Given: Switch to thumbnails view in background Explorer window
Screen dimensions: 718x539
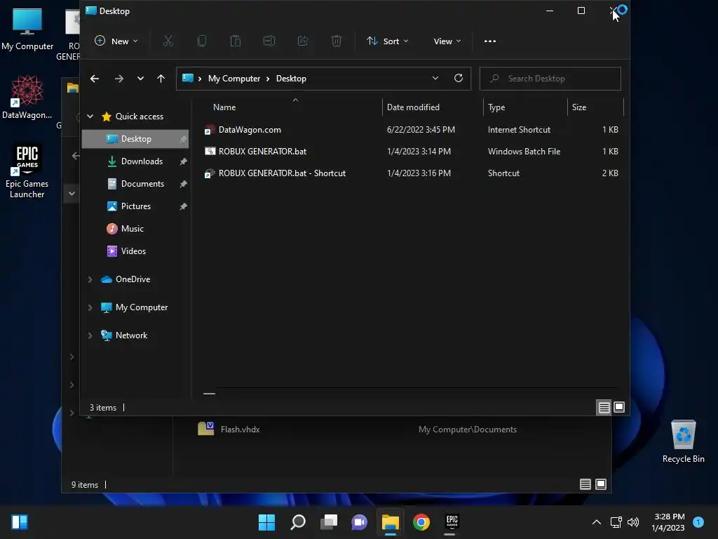Looking at the screenshot, I should tap(601, 484).
